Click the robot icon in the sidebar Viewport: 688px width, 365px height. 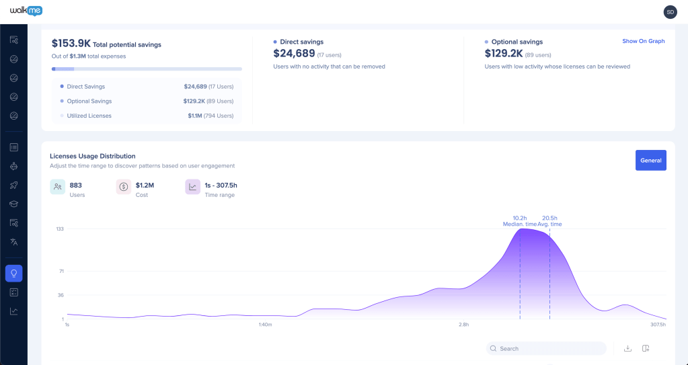coord(13,166)
